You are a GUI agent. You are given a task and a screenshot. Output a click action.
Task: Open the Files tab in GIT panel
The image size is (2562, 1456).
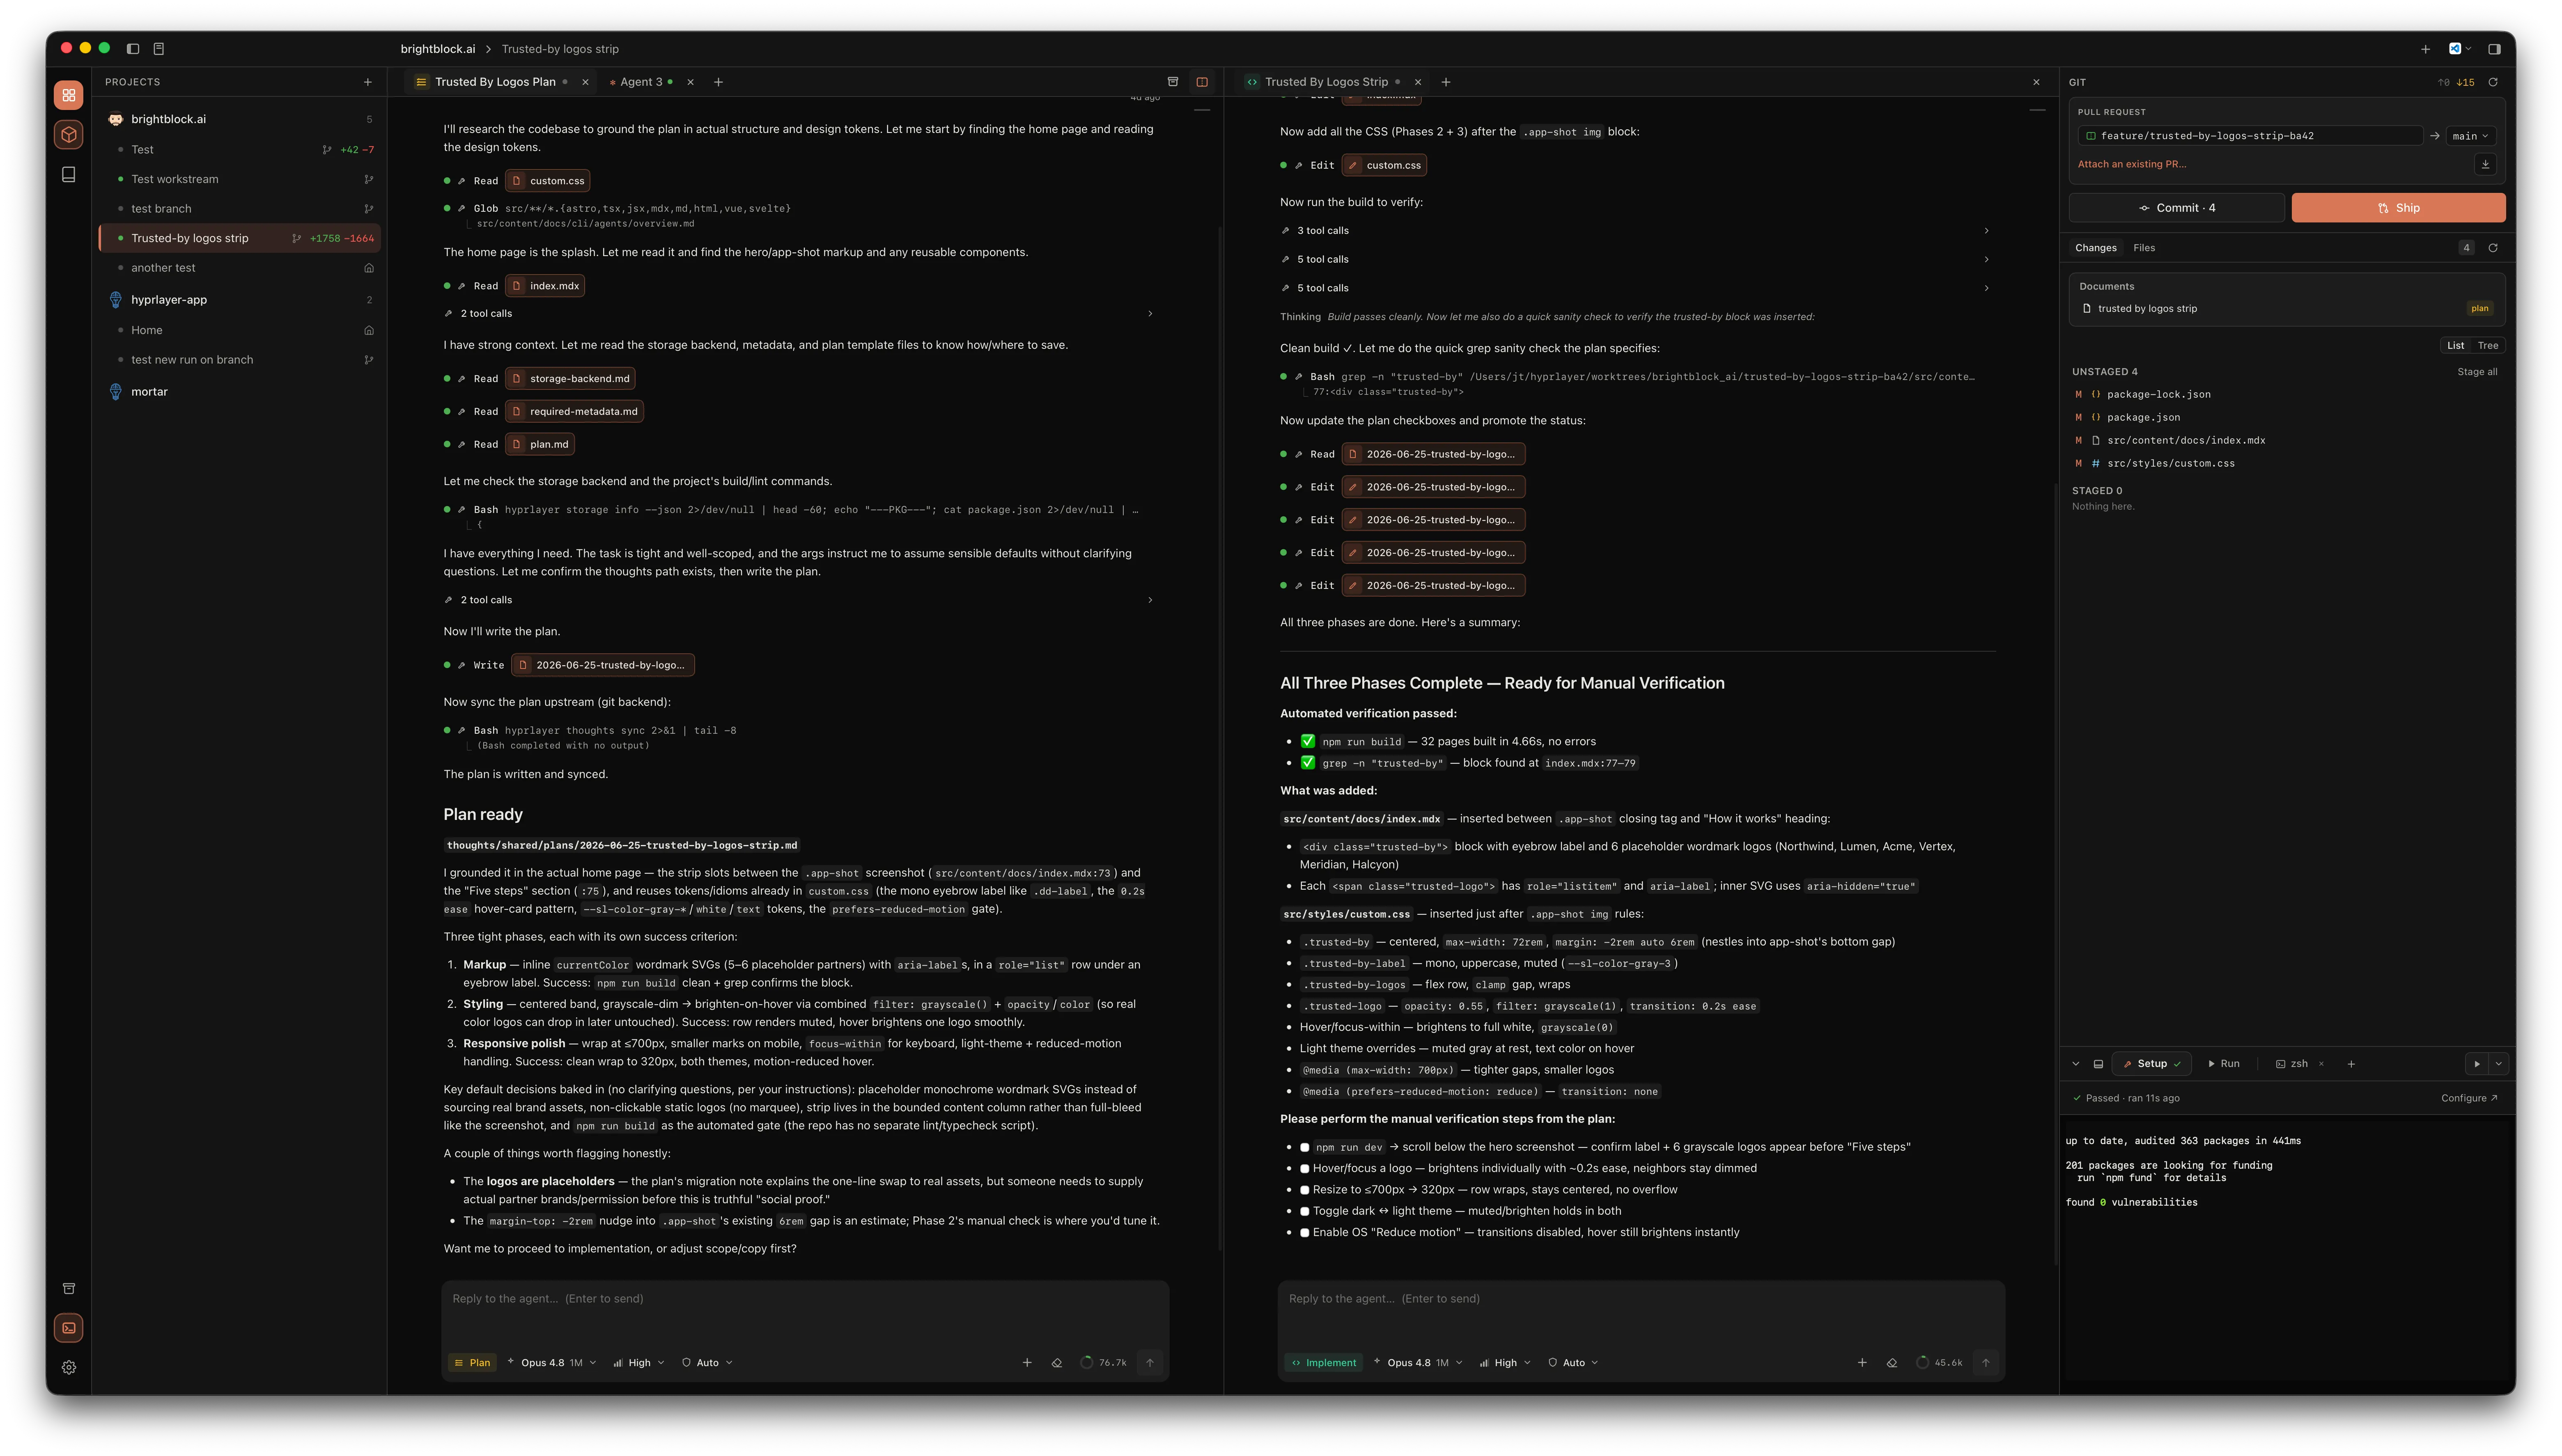point(2144,248)
